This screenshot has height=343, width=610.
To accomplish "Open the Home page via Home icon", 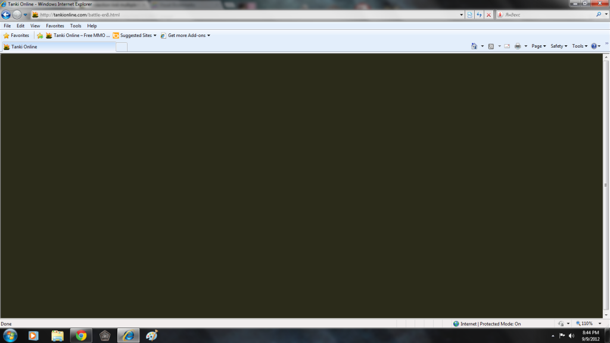I will click(474, 46).
